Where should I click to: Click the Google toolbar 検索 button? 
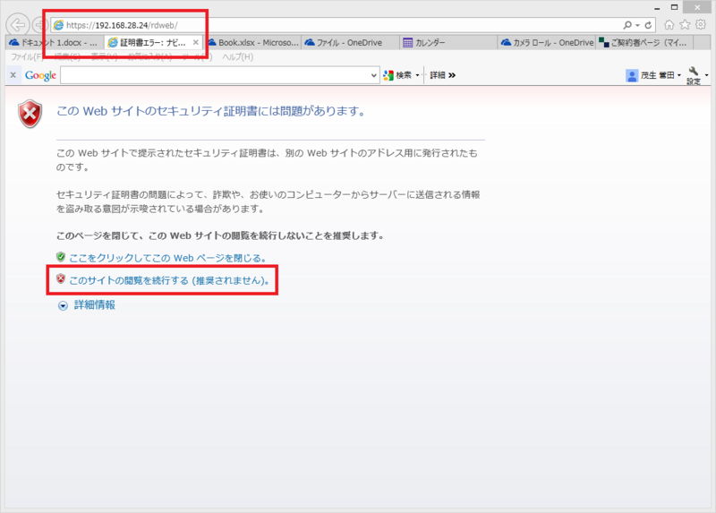click(x=397, y=75)
